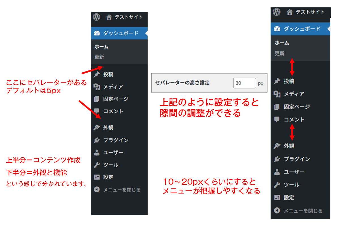Open 固定ページ label in left sidebar
The height and width of the screenshot is (227, 340).
116,99
